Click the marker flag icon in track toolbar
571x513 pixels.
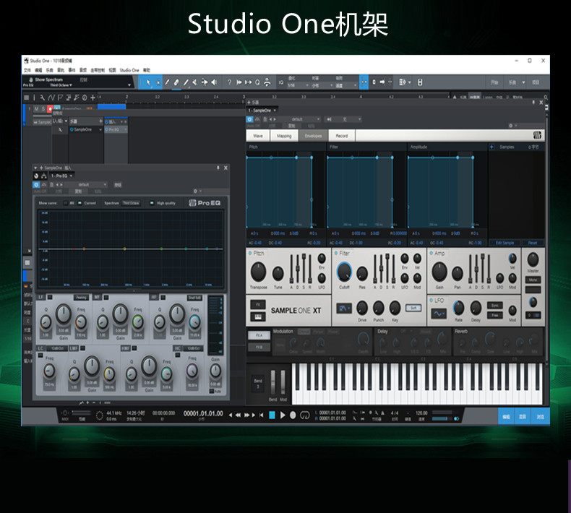[60, 98]
